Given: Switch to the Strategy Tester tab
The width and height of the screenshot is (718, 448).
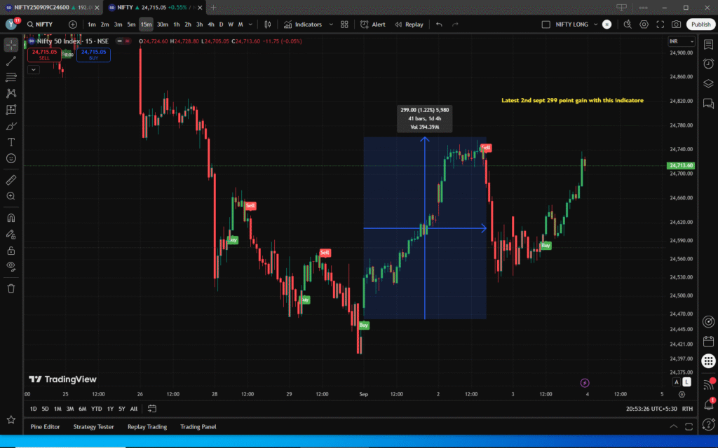Looking at the screenshot, I should (x=93, y=426).
